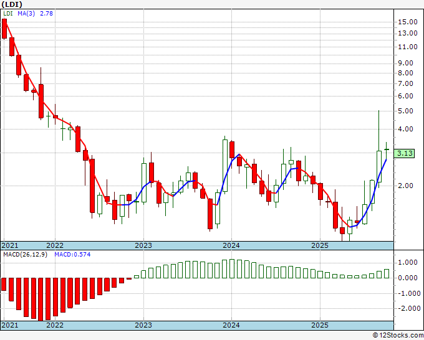This screenshot has height=340, width=424.
Task: Click the 7.00 price axis label
Action: click(405, 83)
